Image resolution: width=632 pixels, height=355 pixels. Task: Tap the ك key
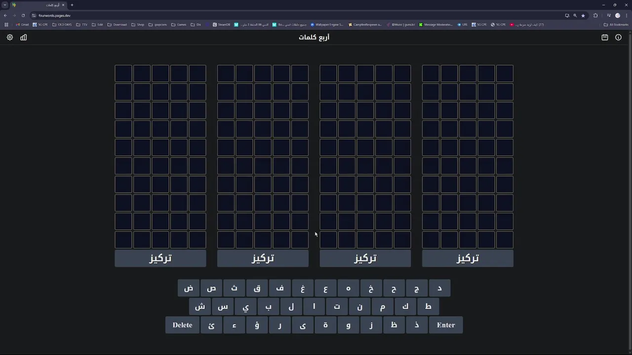(x=405, y=307)
